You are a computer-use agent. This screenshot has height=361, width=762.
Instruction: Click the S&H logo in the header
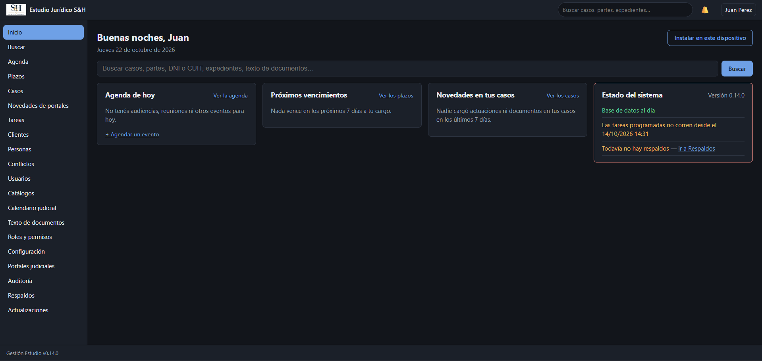pyautogui.click(x=16, y=10)
